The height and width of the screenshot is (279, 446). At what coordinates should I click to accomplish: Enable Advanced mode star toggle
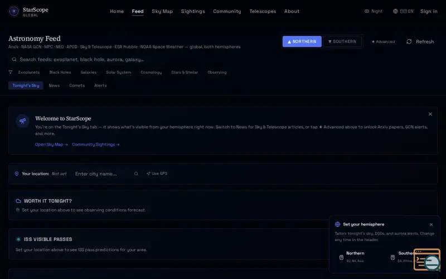[x=383, y=41]
